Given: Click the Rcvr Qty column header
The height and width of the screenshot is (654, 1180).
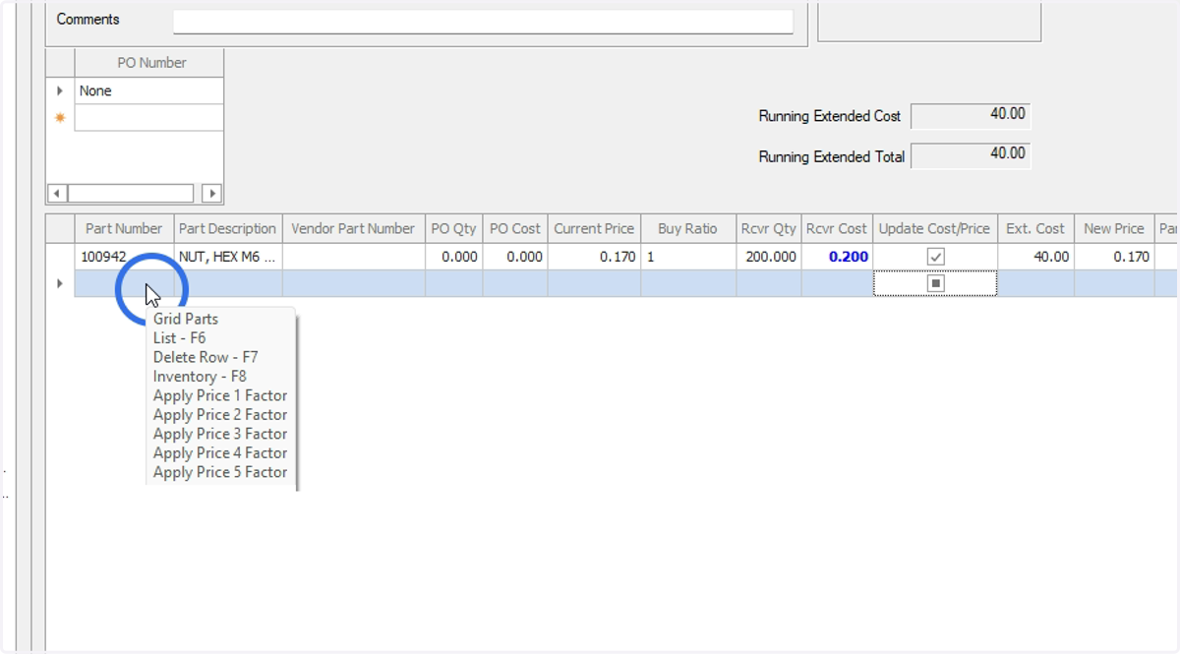Looking at the screenshot, I should coord(769,228).
